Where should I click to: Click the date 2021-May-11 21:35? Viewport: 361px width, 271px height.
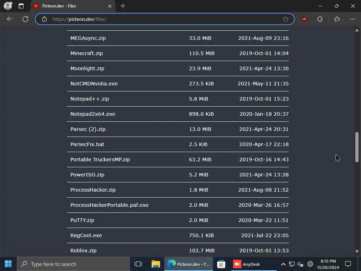pos(263,84)
